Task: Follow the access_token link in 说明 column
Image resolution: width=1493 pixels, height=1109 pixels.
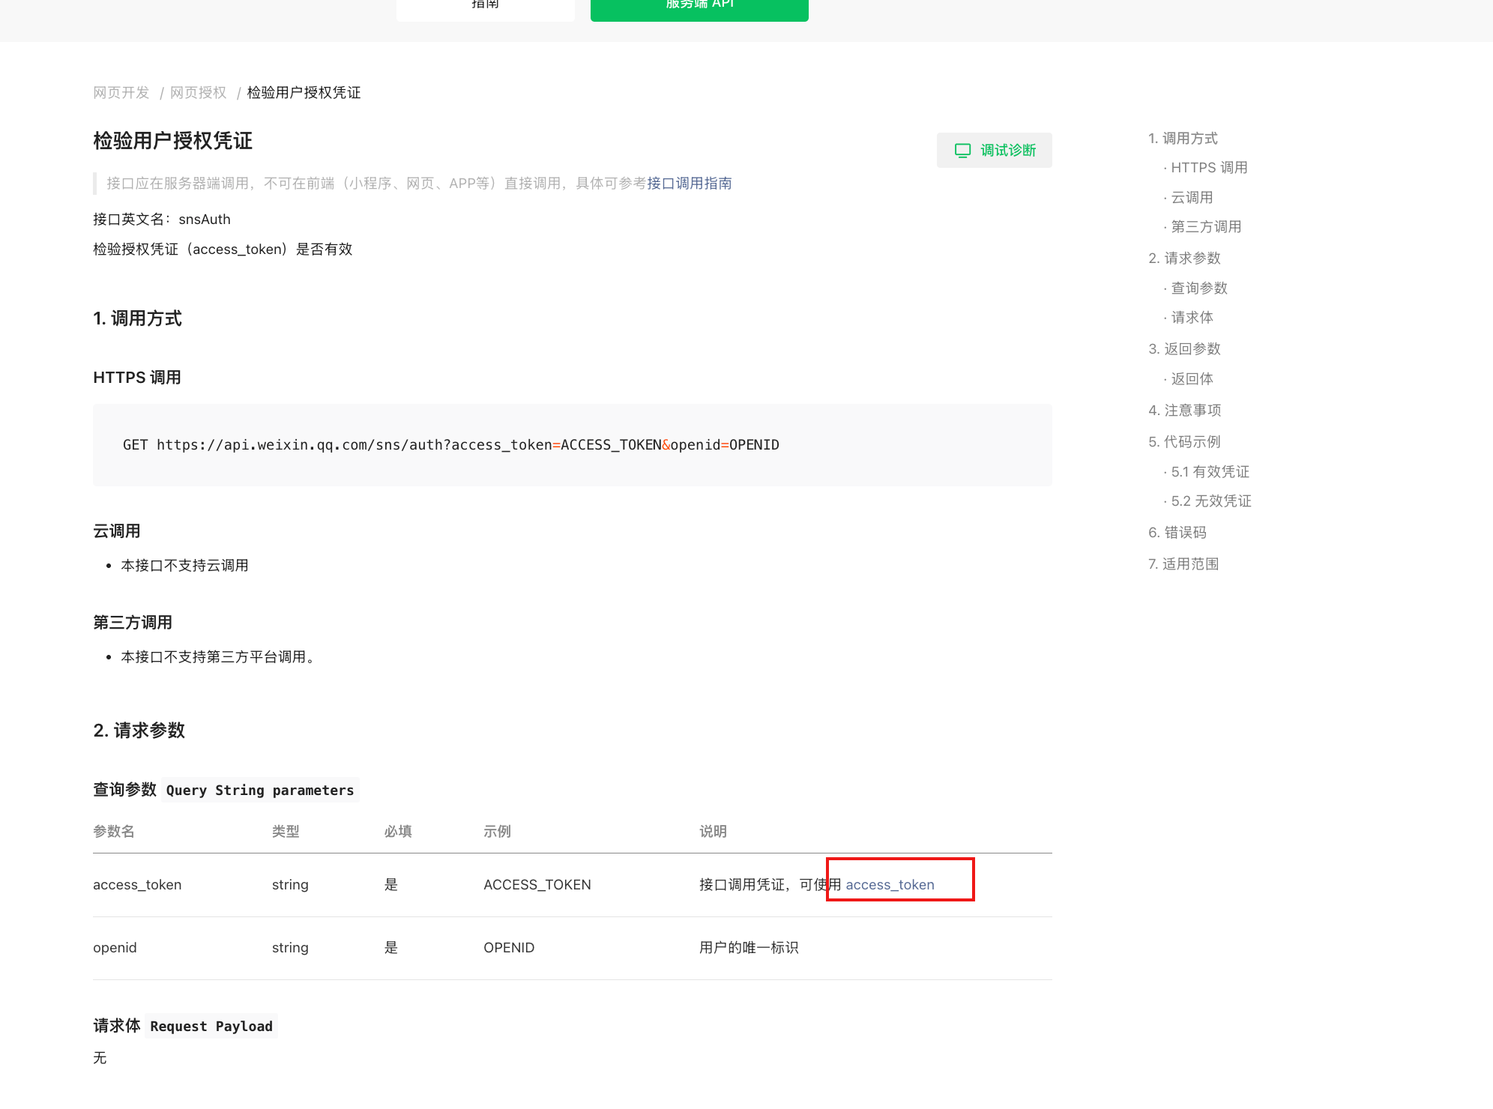Action: click(890, 885)
